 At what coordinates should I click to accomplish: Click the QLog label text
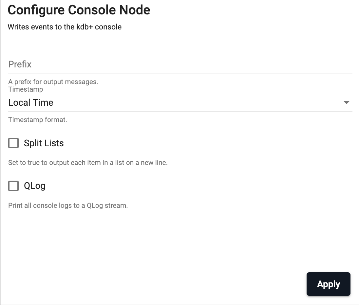[35, 186]
